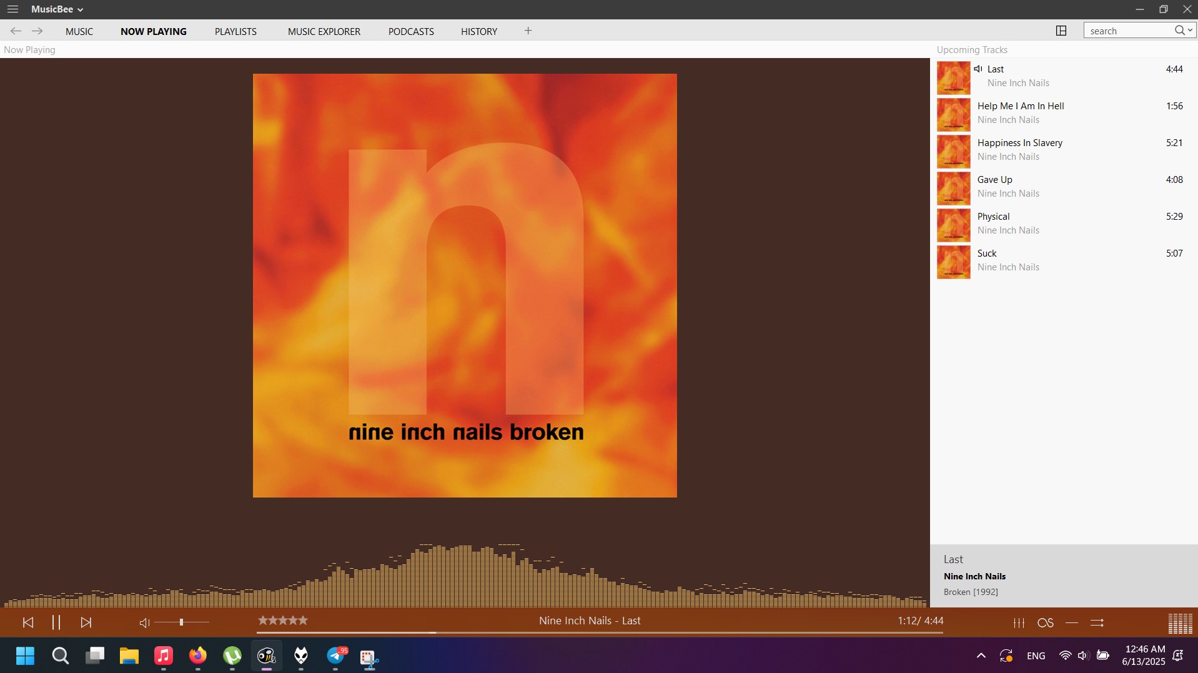Select the NOW PLAYING tab
Screen dimensions: 1198x673
point(154,31)
